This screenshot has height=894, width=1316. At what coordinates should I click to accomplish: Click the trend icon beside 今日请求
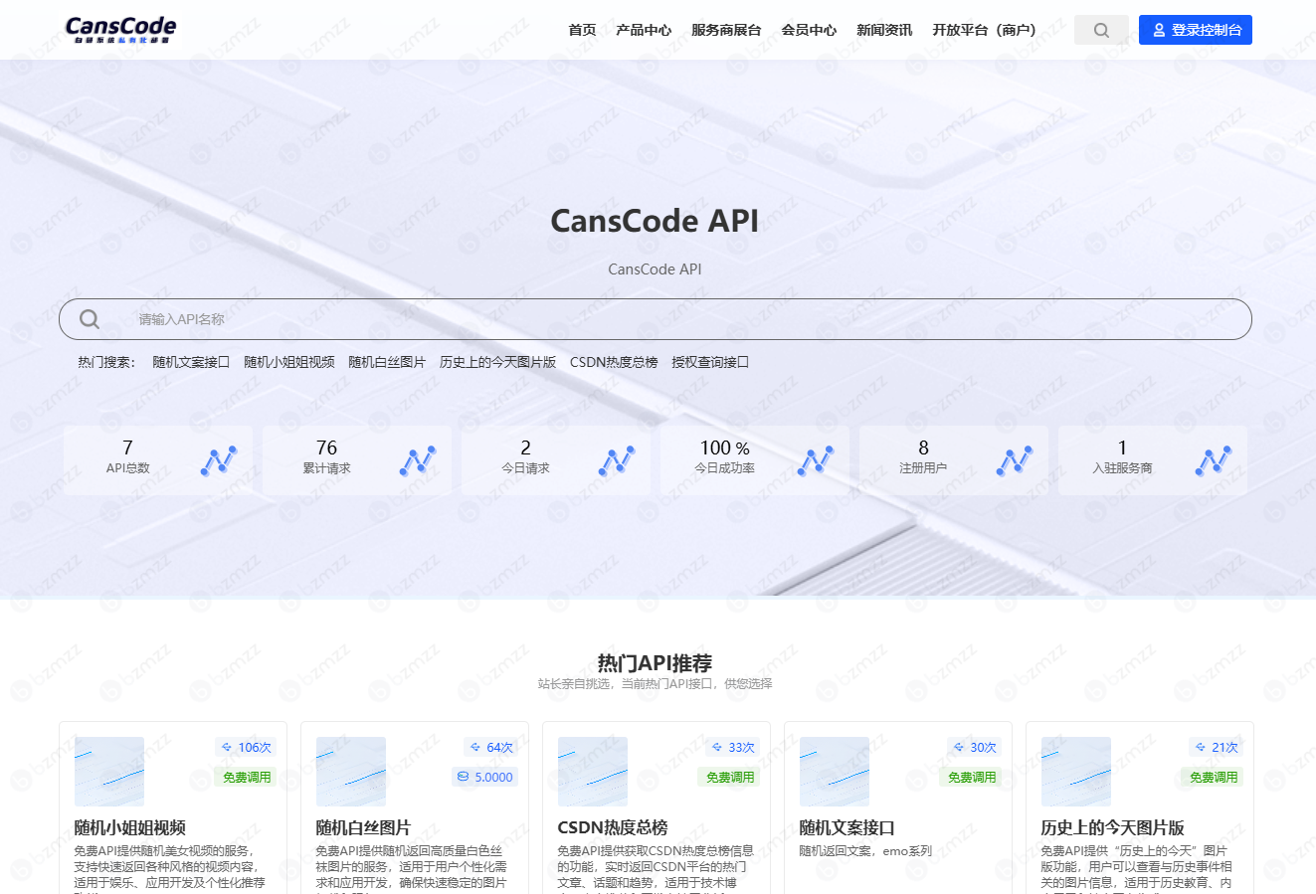click(617, 460)
